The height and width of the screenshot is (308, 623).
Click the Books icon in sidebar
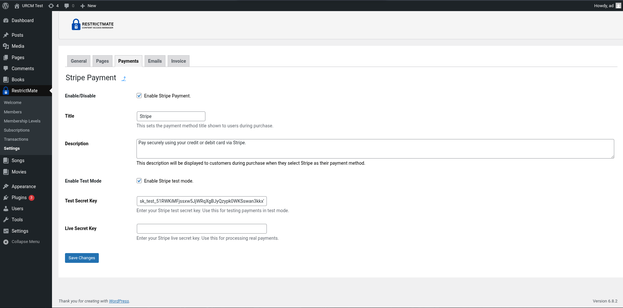click(6, 80)
